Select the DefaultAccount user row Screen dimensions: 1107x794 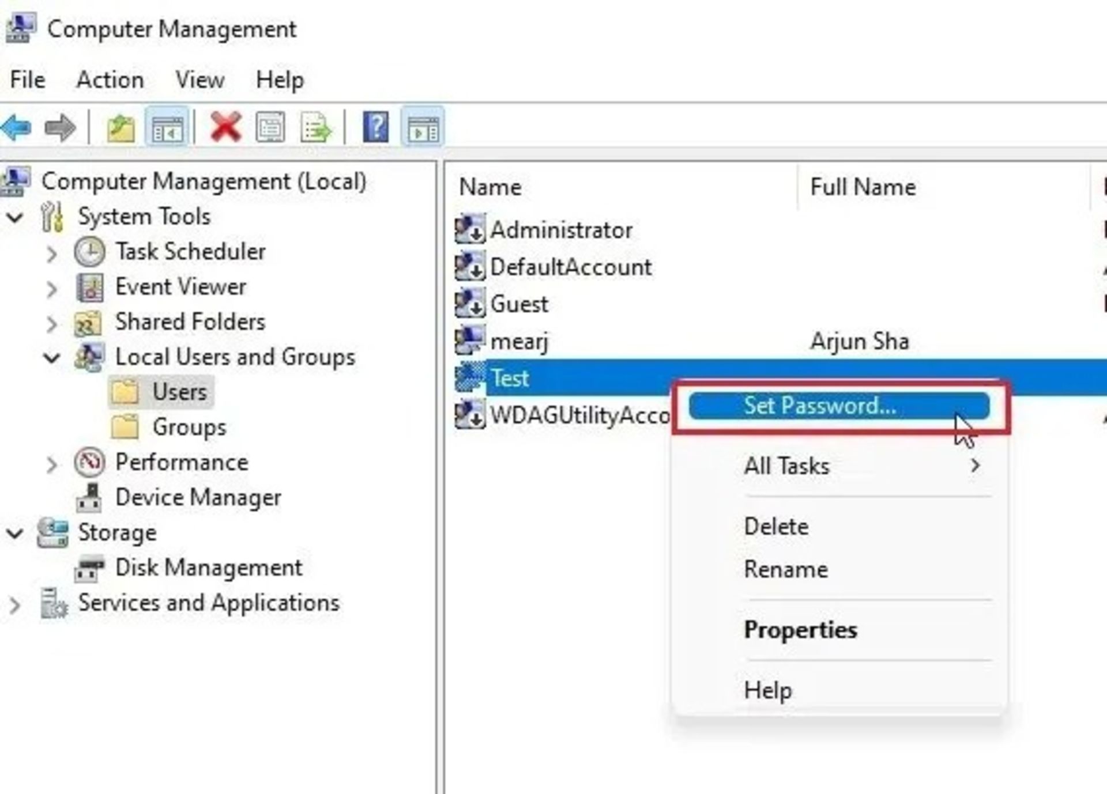(571, 267)
